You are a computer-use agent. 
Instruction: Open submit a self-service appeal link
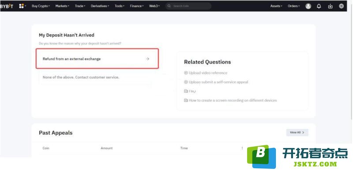click(x=218, y=82)
